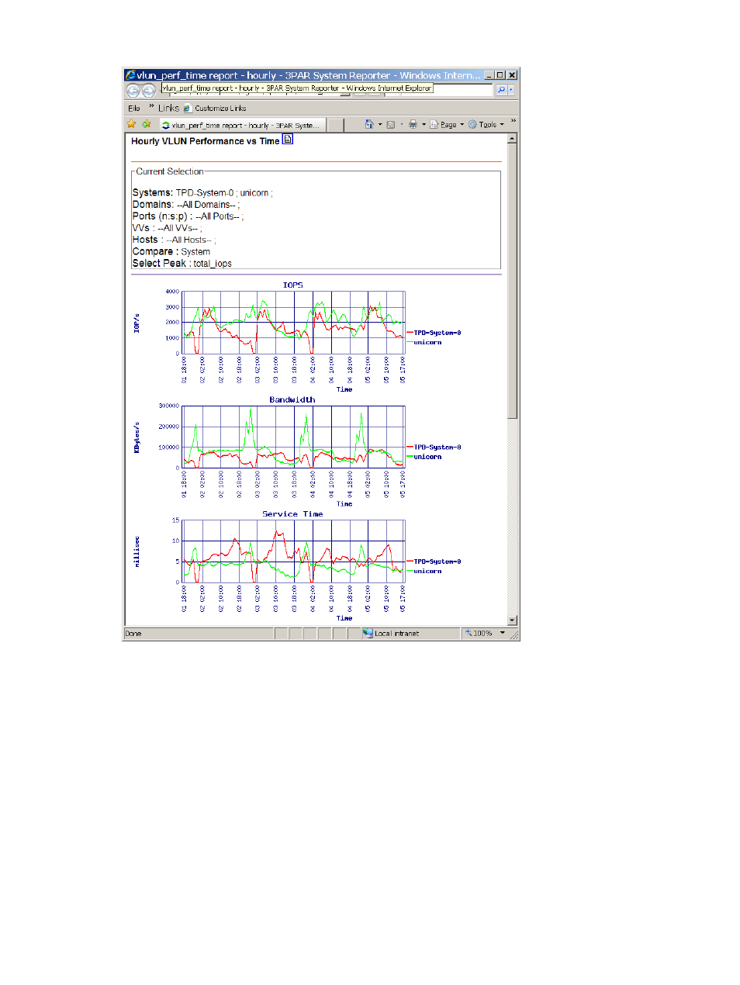Click the Feeds icon
Viewport: 740px width, 985px height.
click(391, 124)
